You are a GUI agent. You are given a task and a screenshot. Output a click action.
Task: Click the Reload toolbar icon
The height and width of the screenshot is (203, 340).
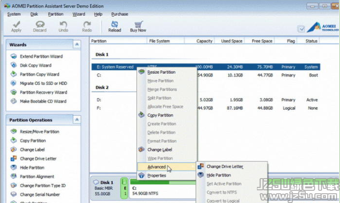pos(114,24)
